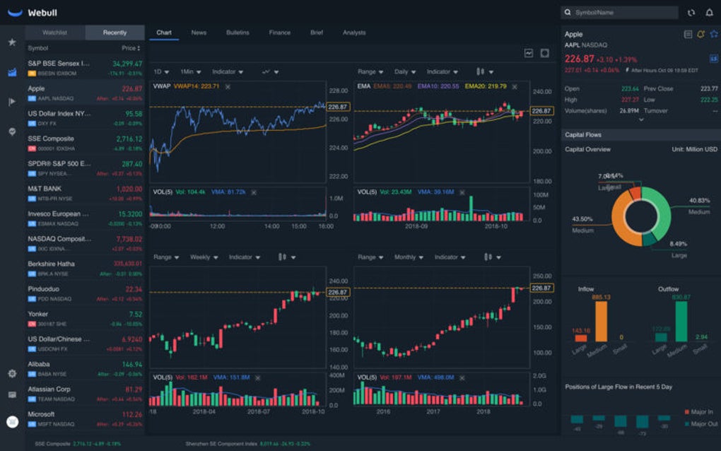721x451 pixels.
Task: Select the Chart tab
Action: [164, 33]
